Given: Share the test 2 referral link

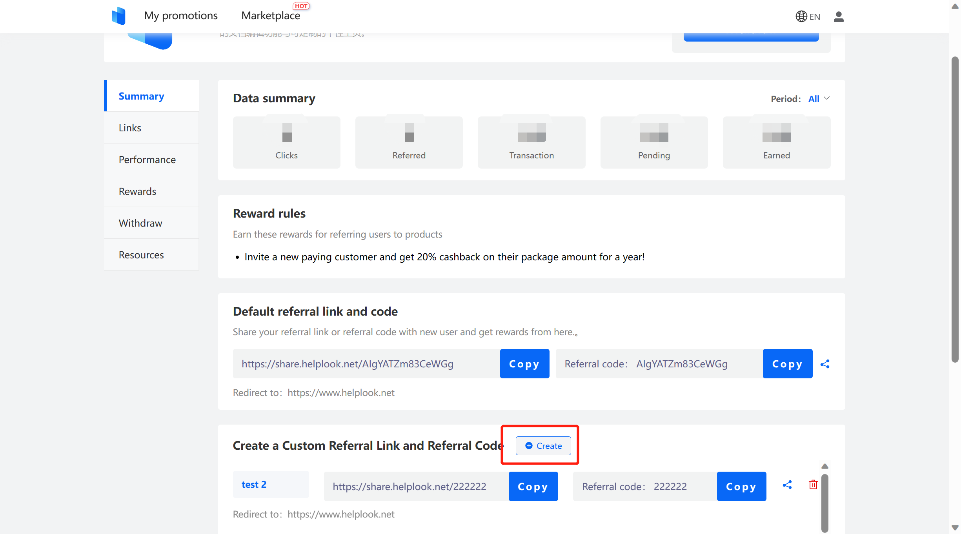Looking at the screenshot, I should [787, 485].
